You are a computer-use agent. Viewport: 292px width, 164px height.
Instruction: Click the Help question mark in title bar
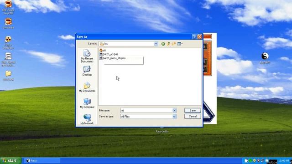click(194, 36)
